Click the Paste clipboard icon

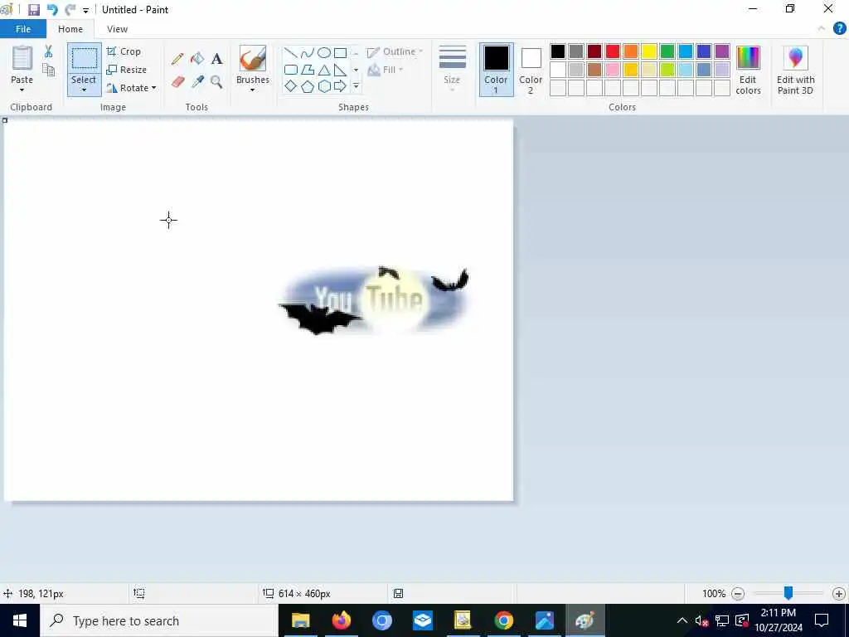tap(22, 58)
